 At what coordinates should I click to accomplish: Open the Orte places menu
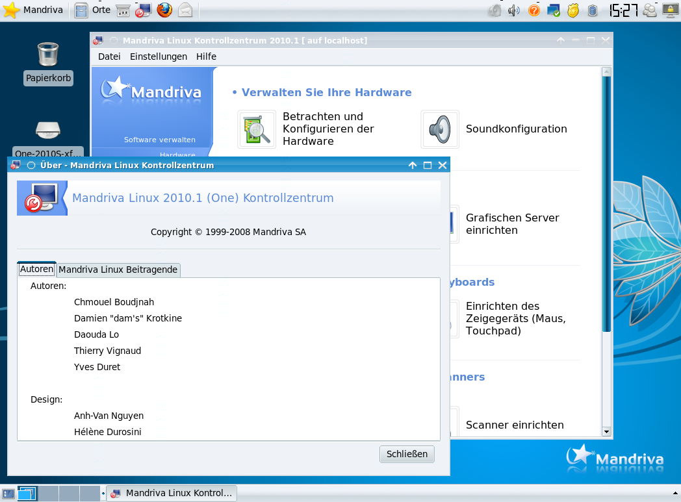[92, 10]
